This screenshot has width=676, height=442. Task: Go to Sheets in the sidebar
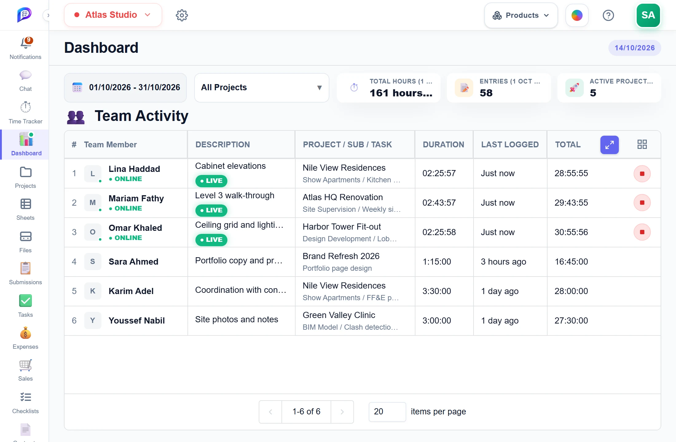(26, 209)
